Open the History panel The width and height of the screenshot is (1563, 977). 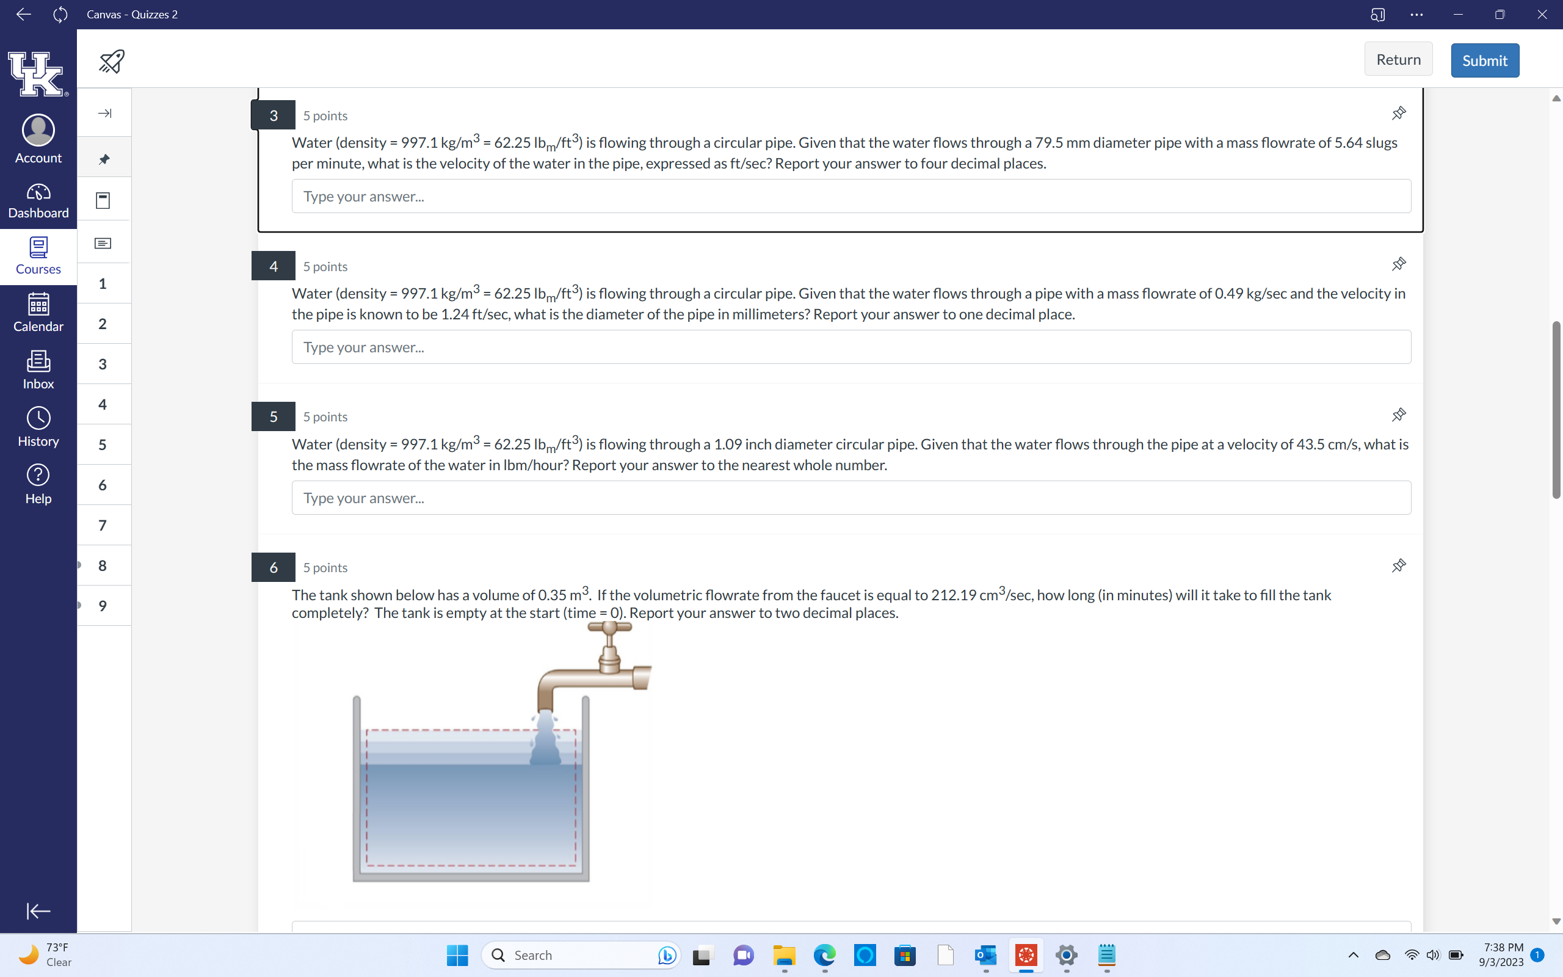click(x=38, y=427)
